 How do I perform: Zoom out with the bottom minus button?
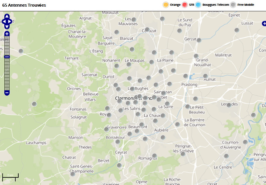7,92
